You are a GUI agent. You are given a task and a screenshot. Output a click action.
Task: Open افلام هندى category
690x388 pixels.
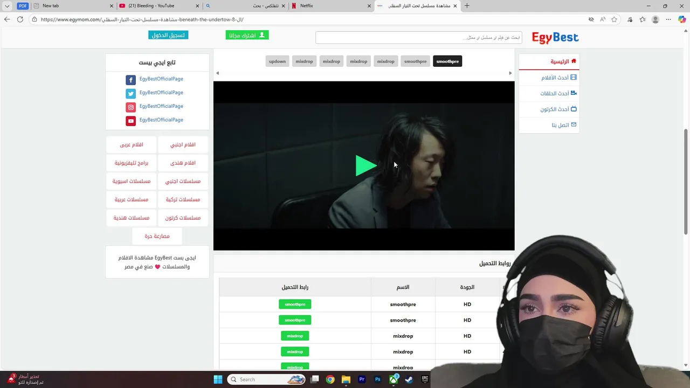183,163
